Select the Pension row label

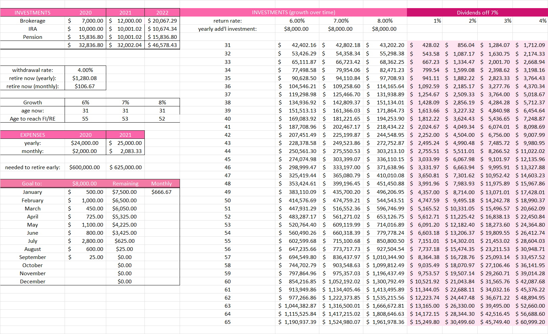click(x=32, y=37)
